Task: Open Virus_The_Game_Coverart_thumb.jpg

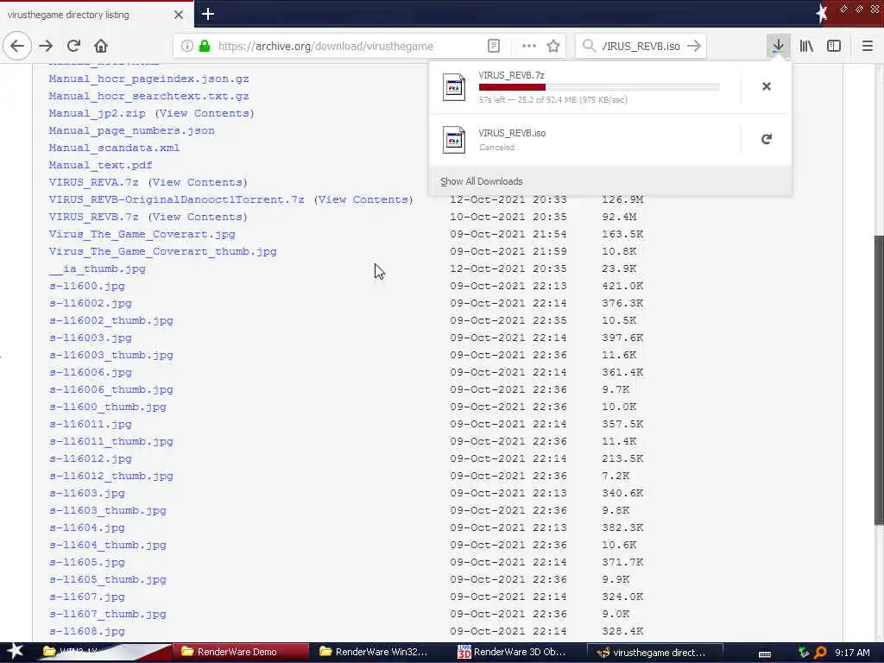Action: pos(162,251)
